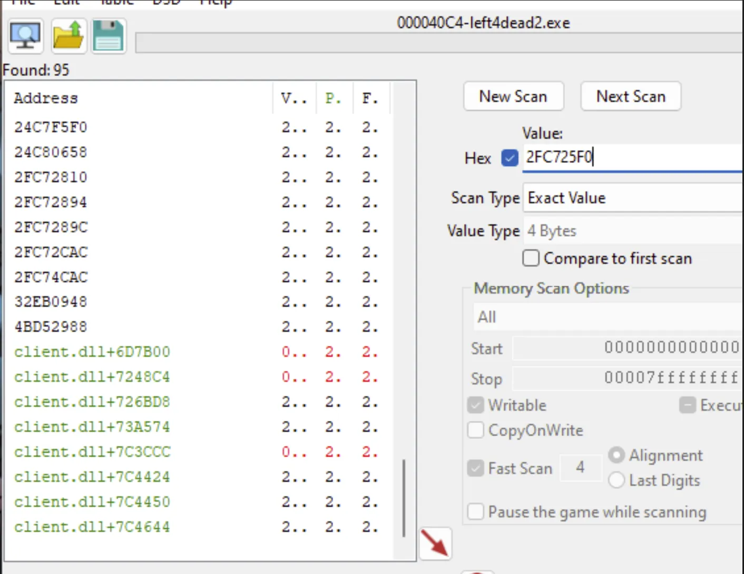Screen dimensions: 744x574
Task: Open the process list via monitor icon
Action: 25,36
